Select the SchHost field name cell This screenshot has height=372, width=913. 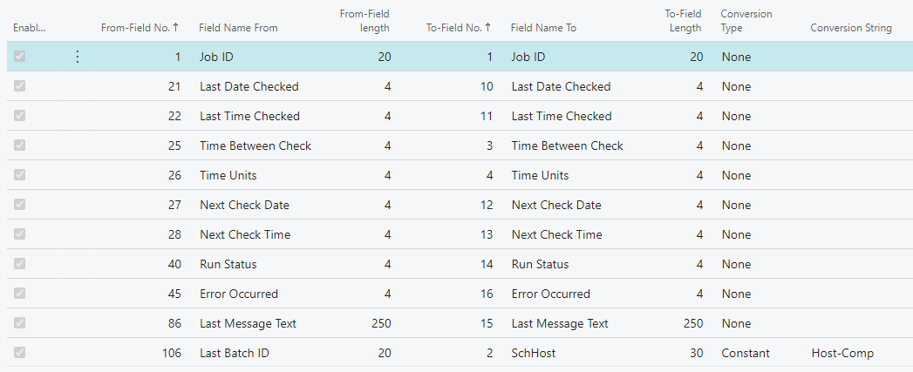tap(533, 353)
